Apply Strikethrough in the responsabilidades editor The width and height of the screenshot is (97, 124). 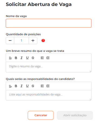pos(33,86)
